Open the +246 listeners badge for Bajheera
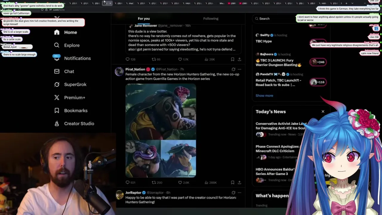Screen dimensions: 382x215 coord(318,62)
